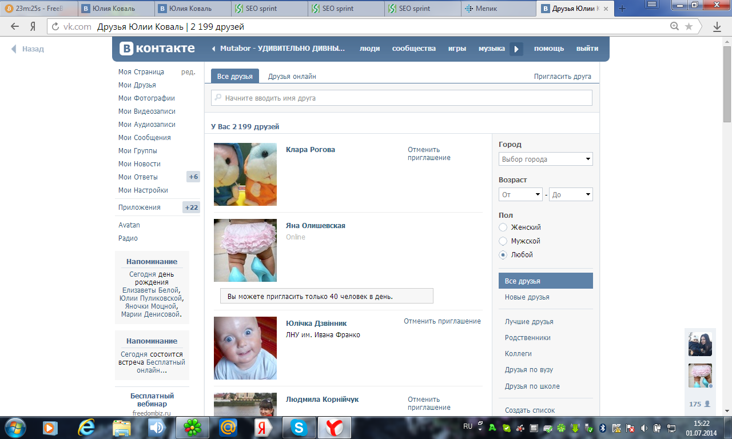
Task: Open Мои Настройки in left menu
Action: (143, 190)
